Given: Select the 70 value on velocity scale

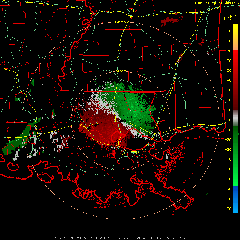Looking at the screenshot, I should pyautogui.click(x=229, y=51).
